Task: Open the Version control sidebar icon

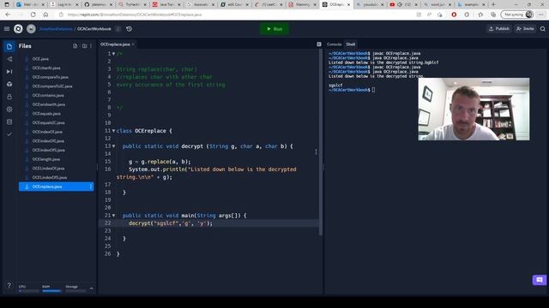Action: (x=9, y=59)
